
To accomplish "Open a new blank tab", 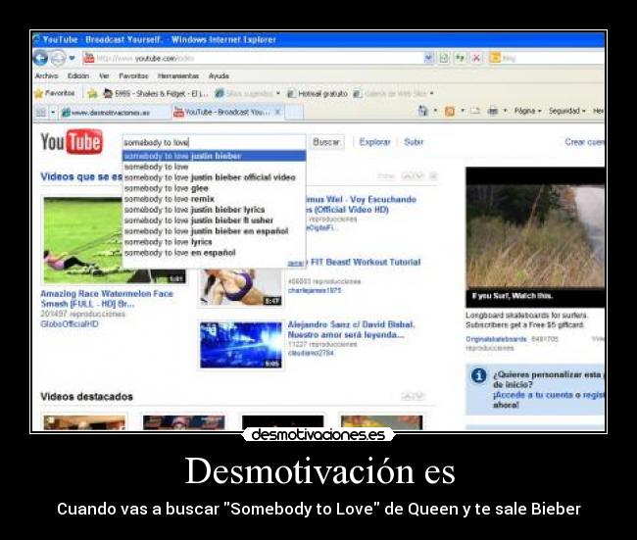I will click(x=295, y=112).
